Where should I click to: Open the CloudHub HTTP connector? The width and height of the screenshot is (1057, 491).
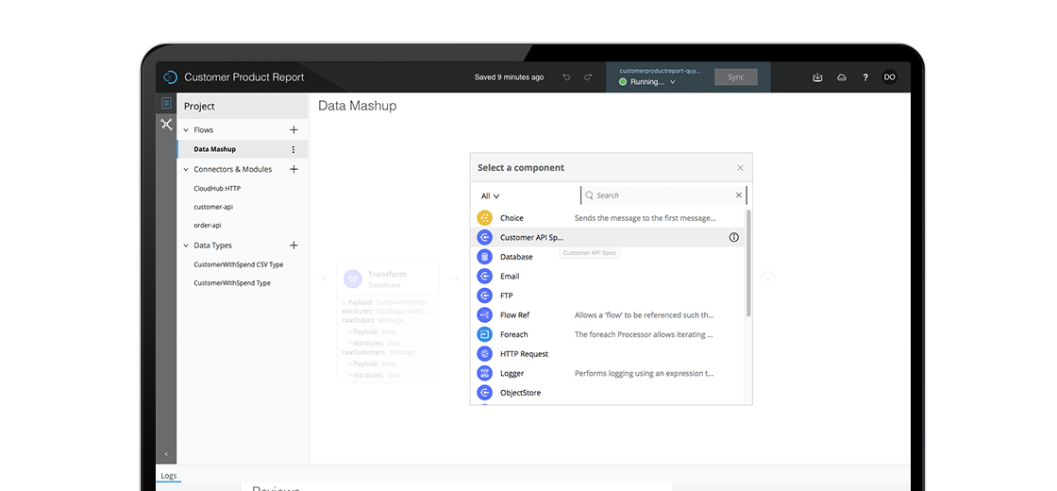coord(217,189)
